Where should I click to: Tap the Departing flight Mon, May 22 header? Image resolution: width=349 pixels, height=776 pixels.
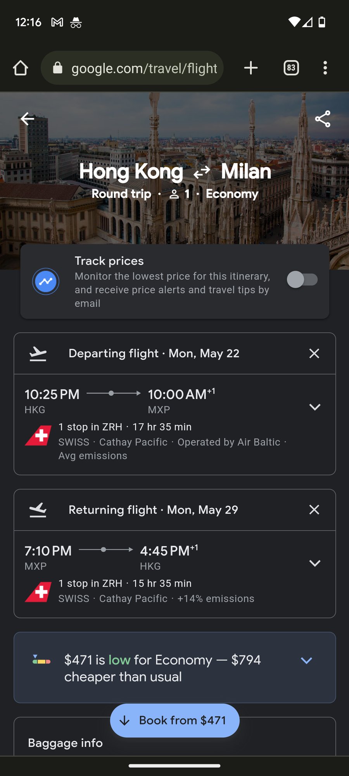(154, 353)
